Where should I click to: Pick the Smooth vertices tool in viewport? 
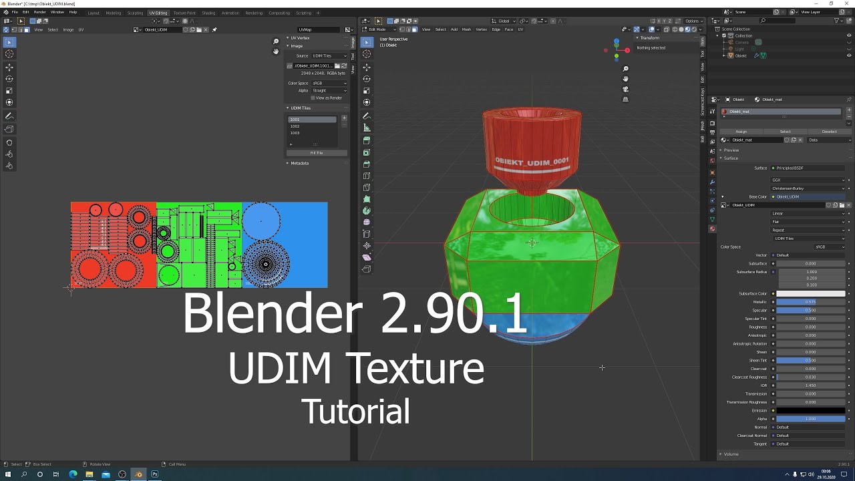(x=367, y=222)
